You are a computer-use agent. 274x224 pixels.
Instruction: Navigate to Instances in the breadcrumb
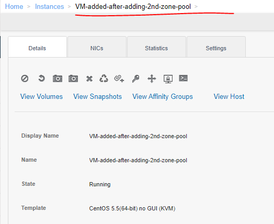[x=50, y=6]
